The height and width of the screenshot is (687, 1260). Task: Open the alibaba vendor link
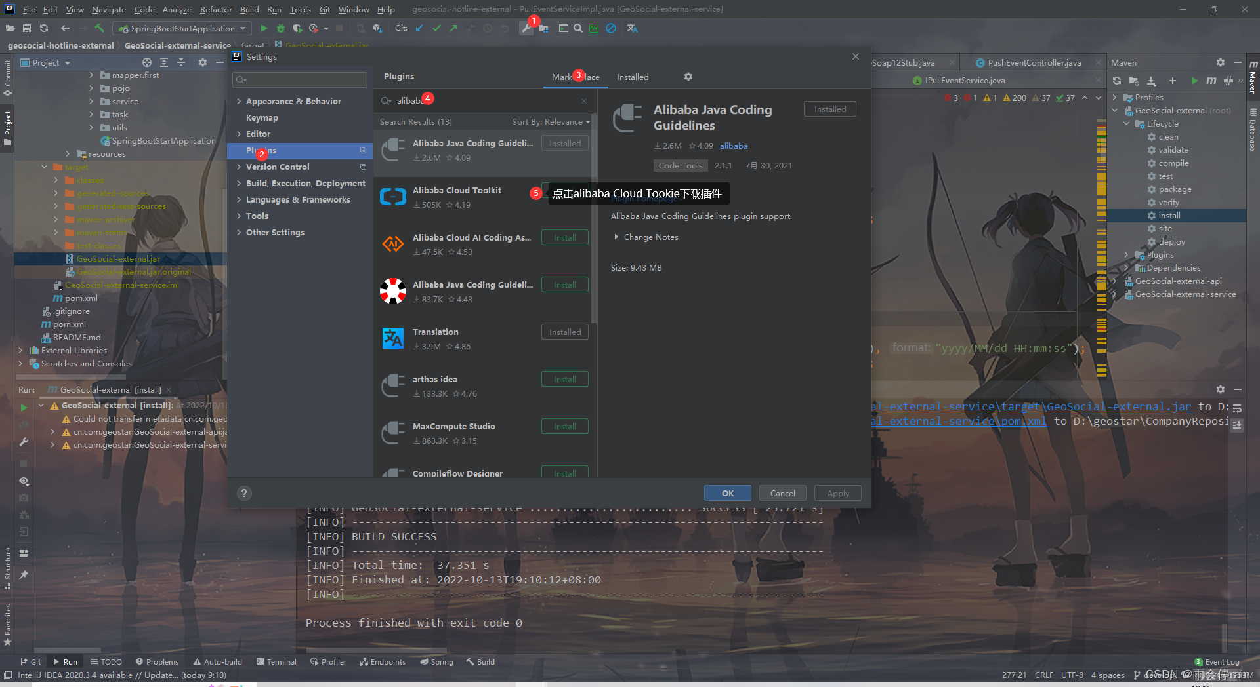coord(734,146)
